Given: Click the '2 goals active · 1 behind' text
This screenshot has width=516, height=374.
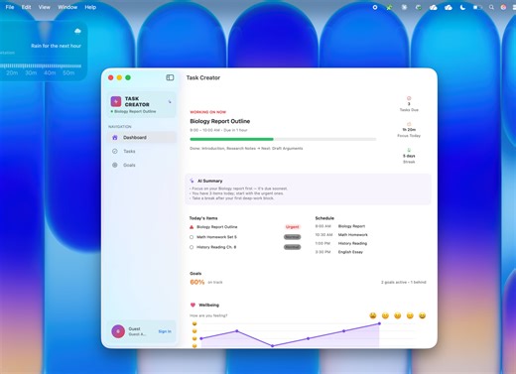Looking at the screenshot, I should [404, 282].
